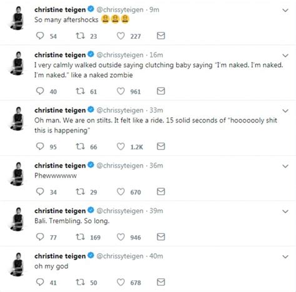
Task: Like the "We are on stilts" tweet
Action: [x=121, y=146]
